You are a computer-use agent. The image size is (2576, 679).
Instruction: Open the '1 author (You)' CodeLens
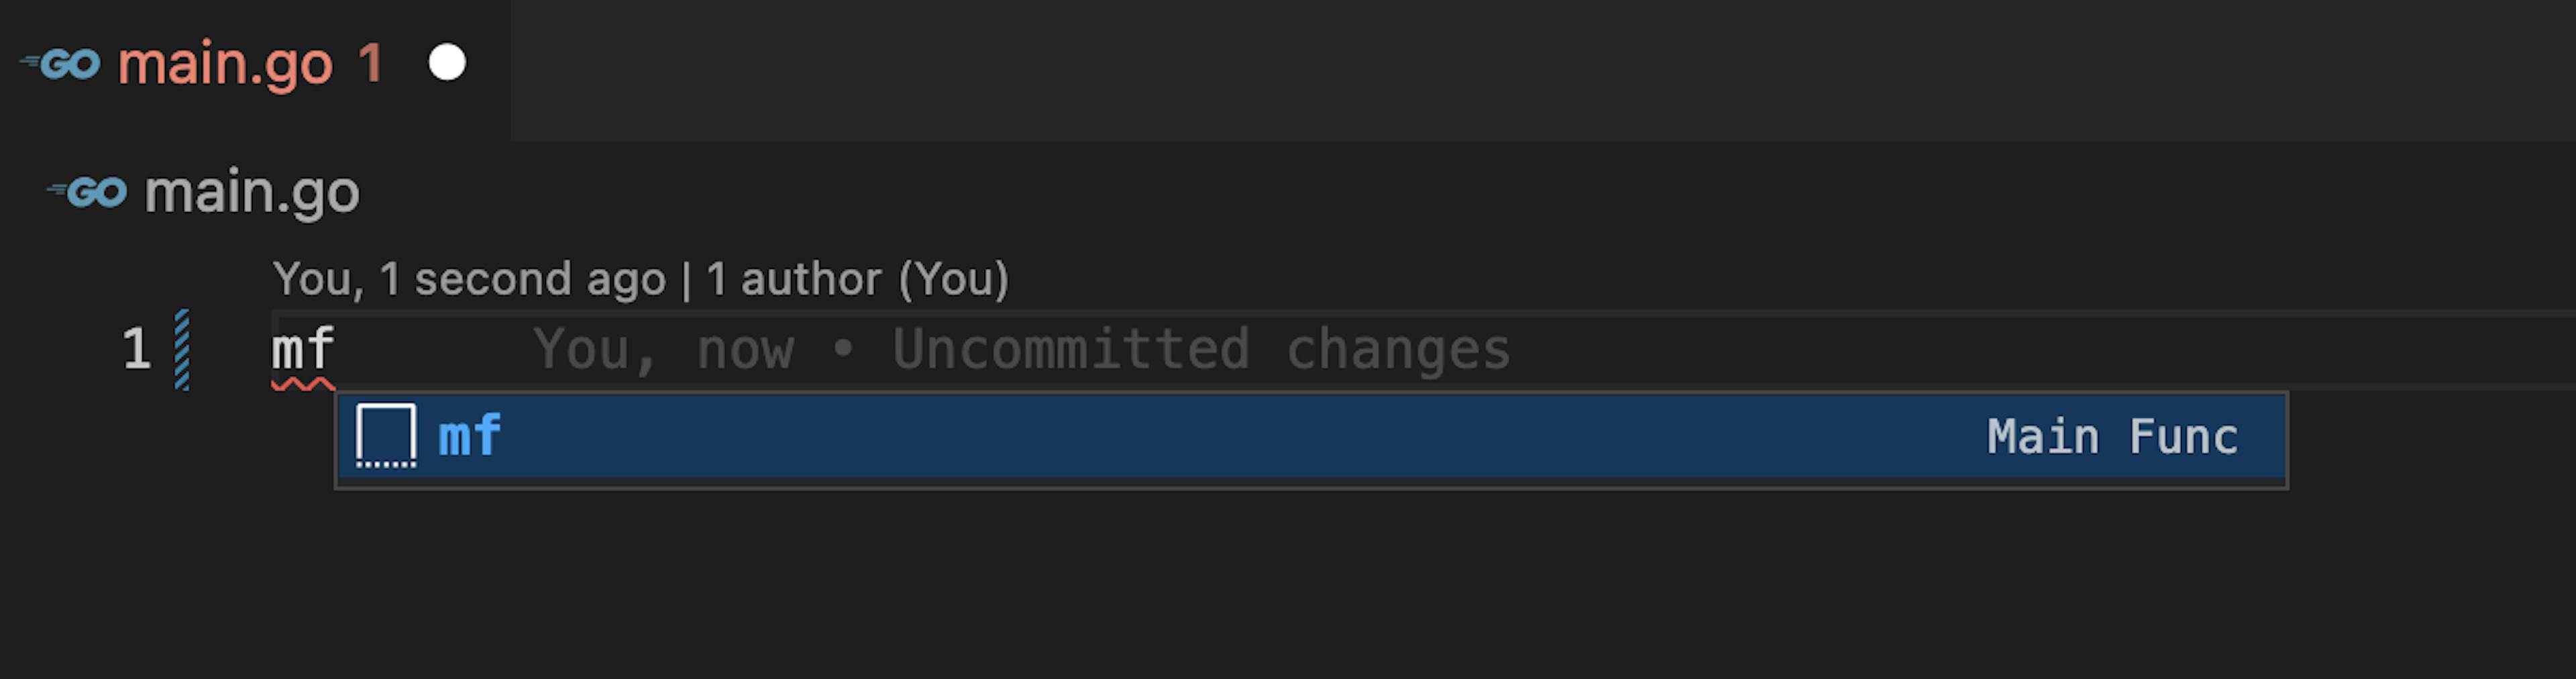tap(857, 278)
